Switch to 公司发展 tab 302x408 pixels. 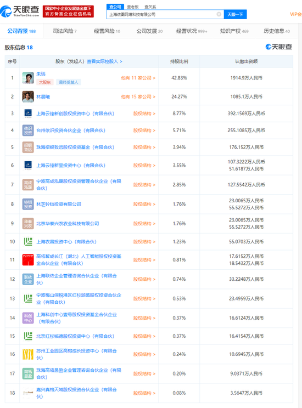point(149,31)
